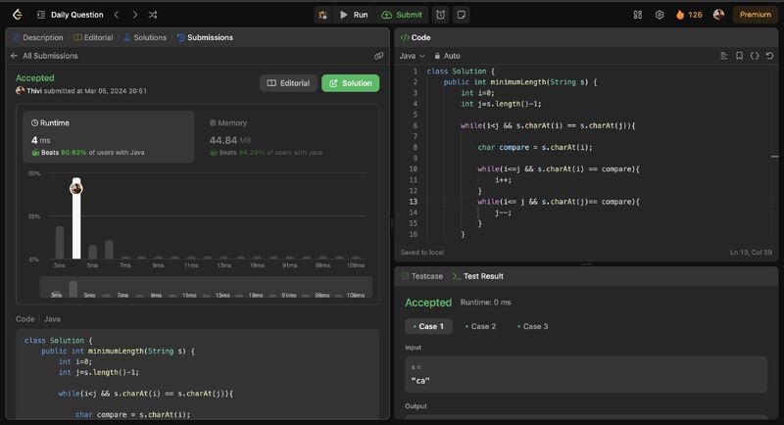The height and width of the screenshot is (425, 784).
Task: Copy submission link with the link icon
Action: (x=378, y=56)
